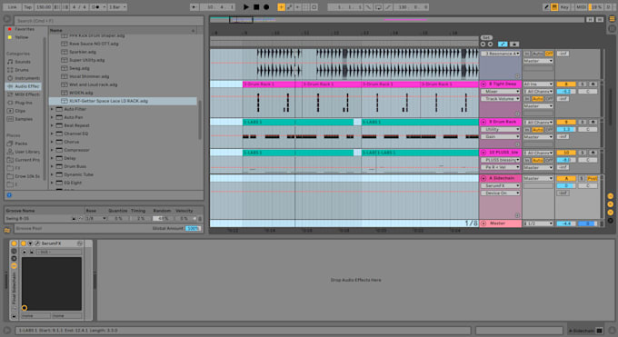Solo the Drum Rack track
The width and height of the screenshot is (618, 337).
click(x=583, y=123)
